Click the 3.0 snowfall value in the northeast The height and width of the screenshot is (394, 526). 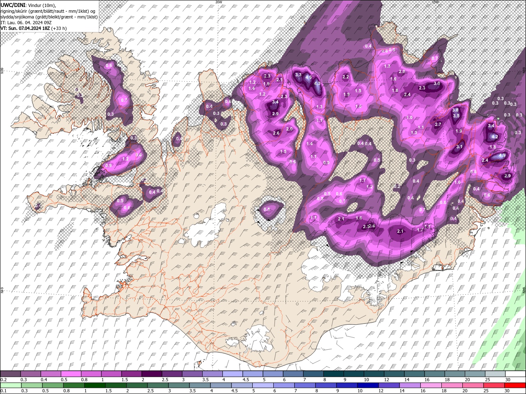(437, 83)
